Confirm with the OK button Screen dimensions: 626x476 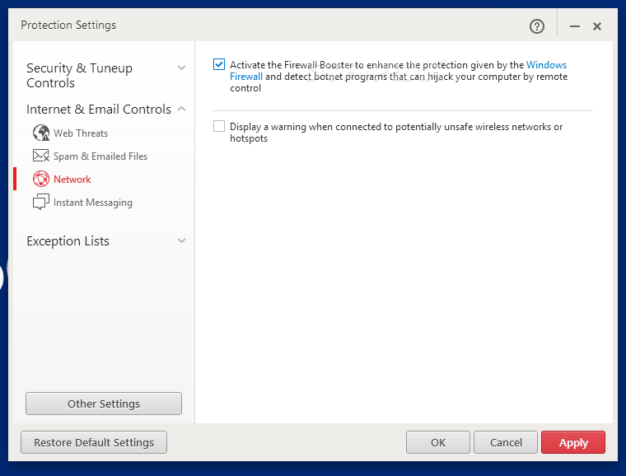(438, 442)
